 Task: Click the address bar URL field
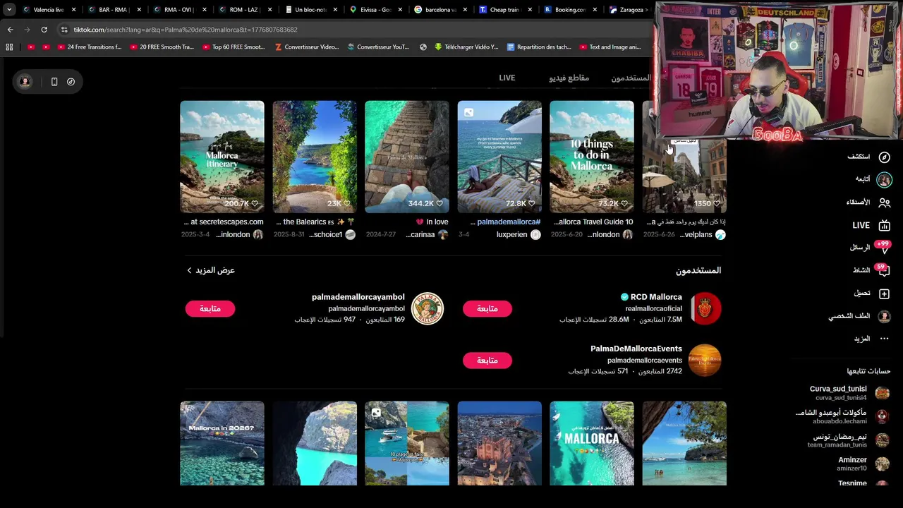point(353,30)
